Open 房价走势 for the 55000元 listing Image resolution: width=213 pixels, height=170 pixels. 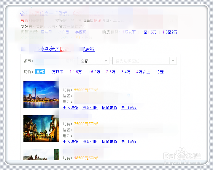[x=109, y=108]
